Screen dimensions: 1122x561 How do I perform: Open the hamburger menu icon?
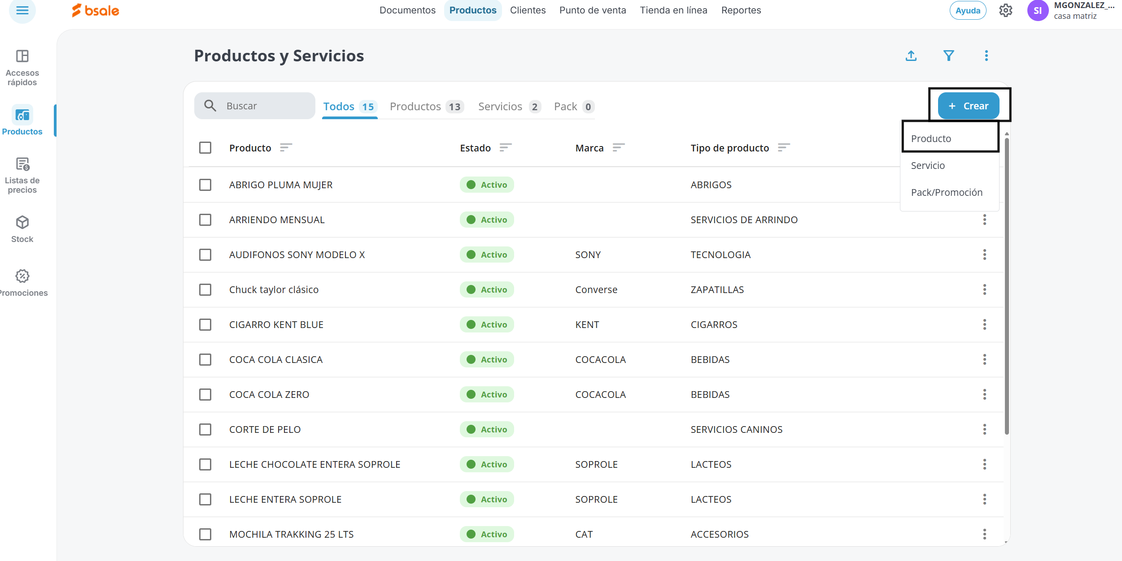(x=22, y=10)
